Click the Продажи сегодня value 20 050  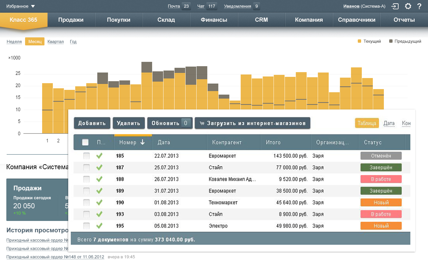(x=24, y=206)
